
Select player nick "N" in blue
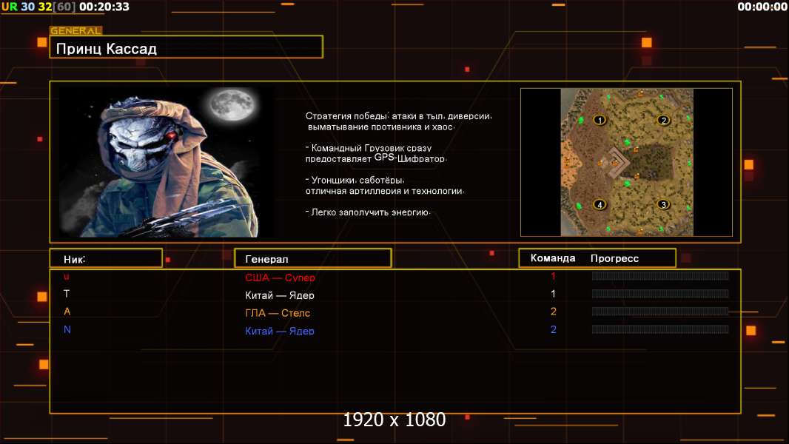point(67,329)
